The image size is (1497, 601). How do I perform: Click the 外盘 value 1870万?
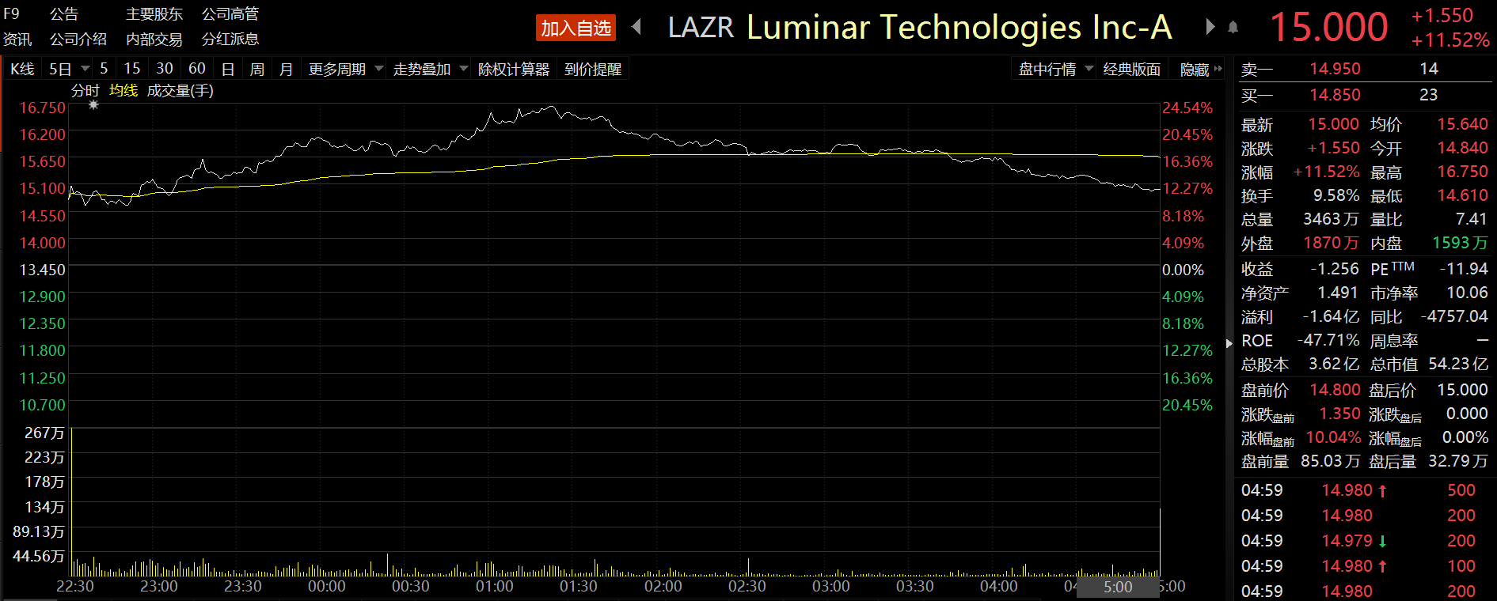coord(1332,243)
